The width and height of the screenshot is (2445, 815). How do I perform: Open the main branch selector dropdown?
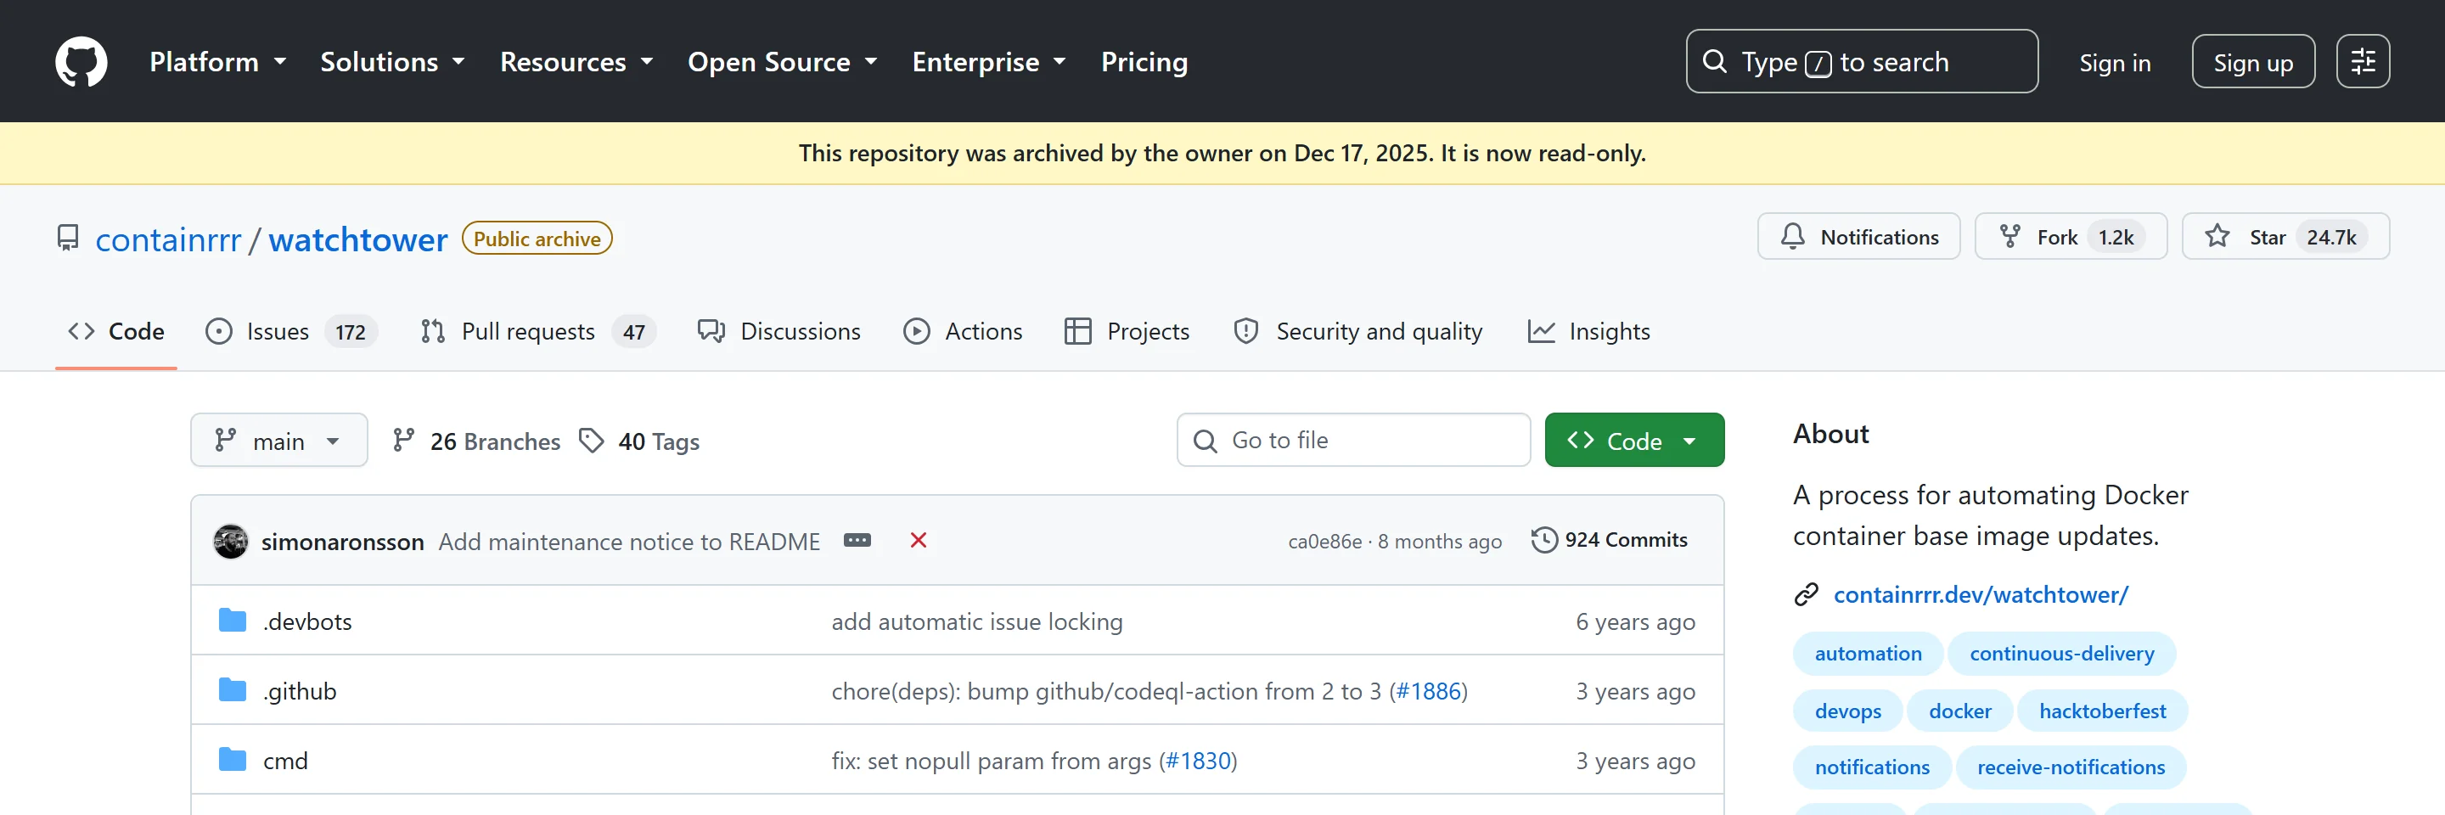pos(279,441)
